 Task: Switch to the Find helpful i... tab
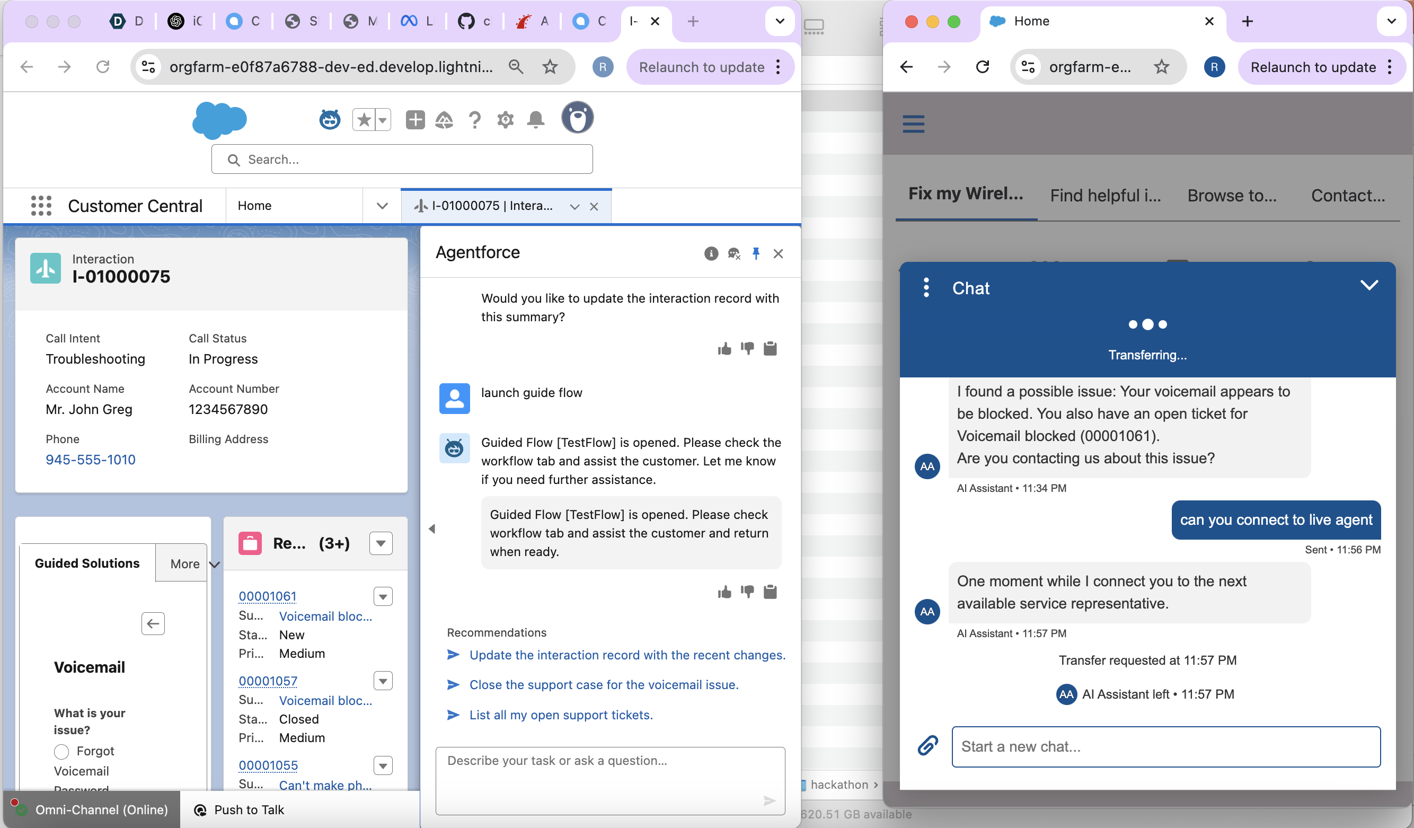pos(1105,196)
